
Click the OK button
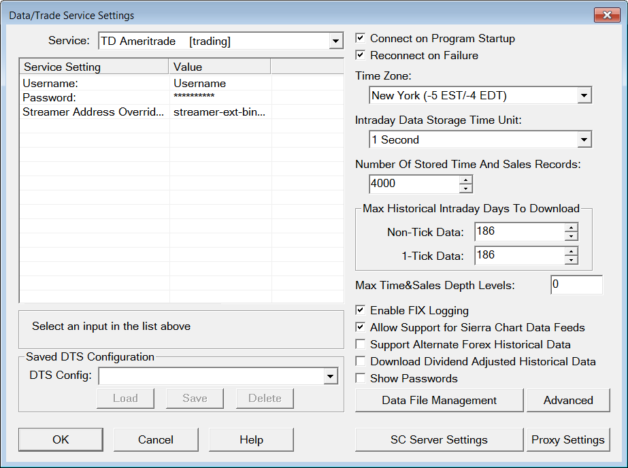coord(61,439)
